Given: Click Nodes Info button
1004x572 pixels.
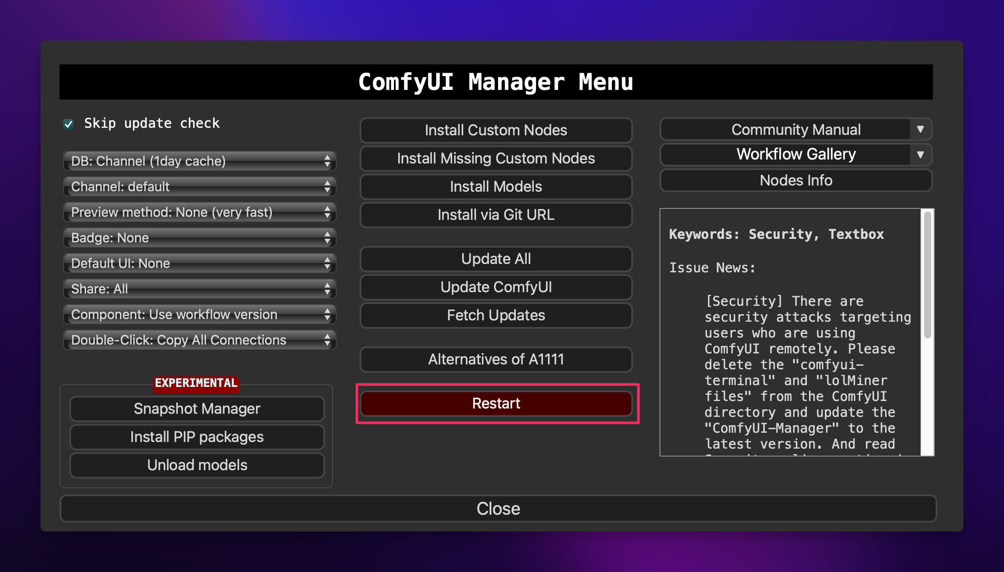Looking at the screenshot, I should pyautogui.click(x=796, y=181).
